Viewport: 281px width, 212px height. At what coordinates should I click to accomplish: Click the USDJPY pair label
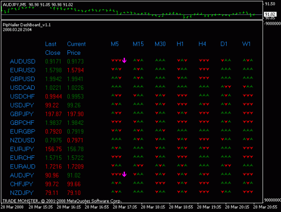tap(22, 105)
